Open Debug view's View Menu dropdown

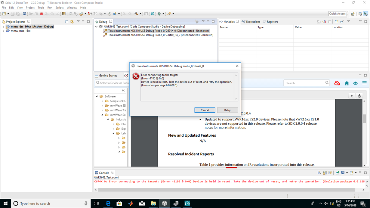pos(203,21)
